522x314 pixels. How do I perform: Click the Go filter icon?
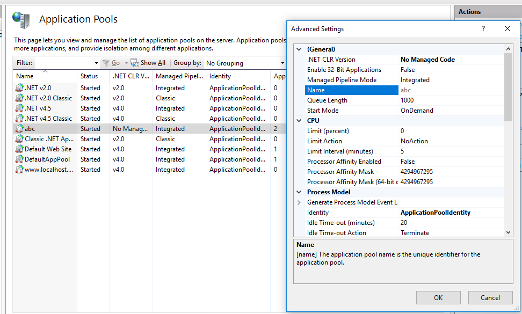coord(106,63)
